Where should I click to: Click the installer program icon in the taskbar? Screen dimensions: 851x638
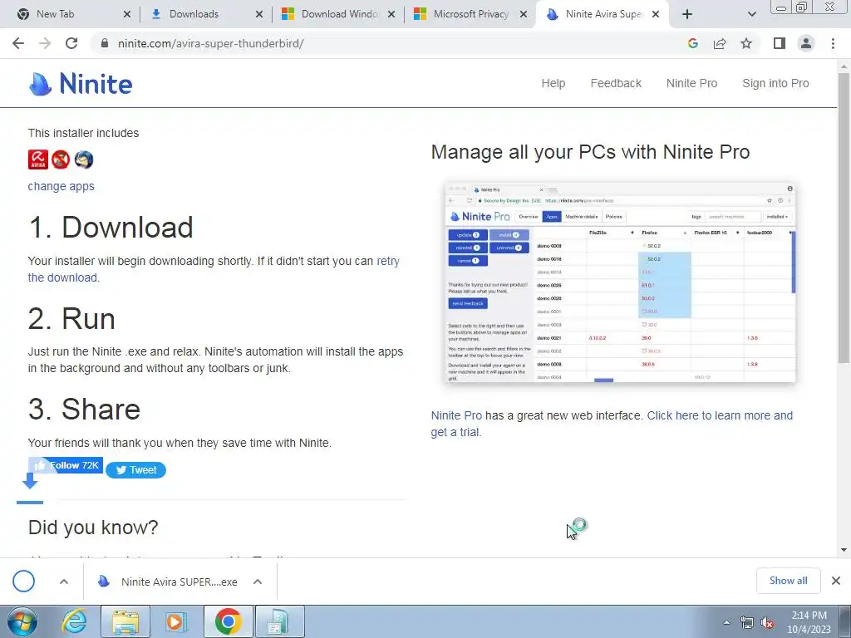280,621
